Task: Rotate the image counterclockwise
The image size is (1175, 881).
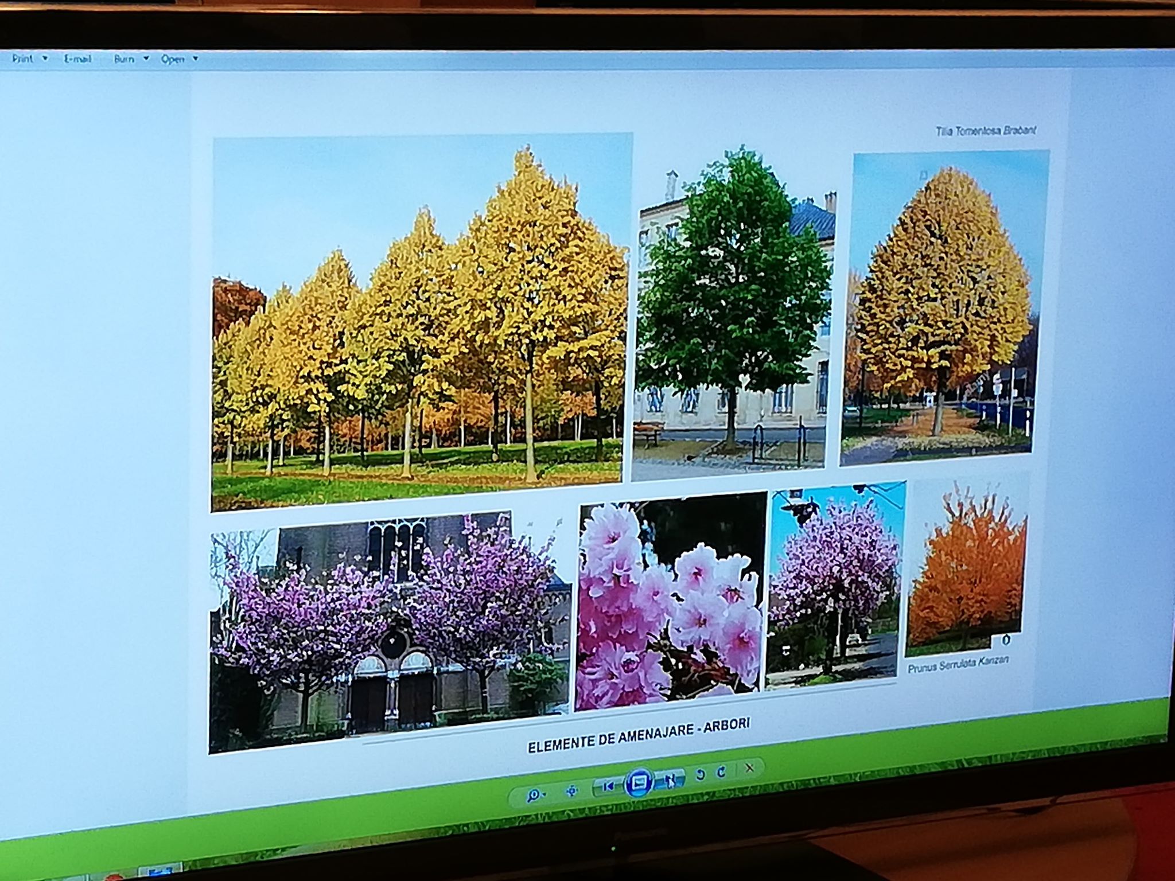Action: click(700, 775)
